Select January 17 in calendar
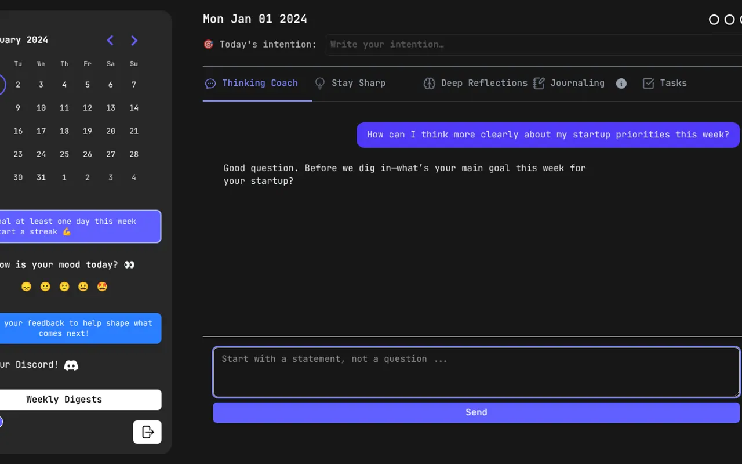 point(41,131)
